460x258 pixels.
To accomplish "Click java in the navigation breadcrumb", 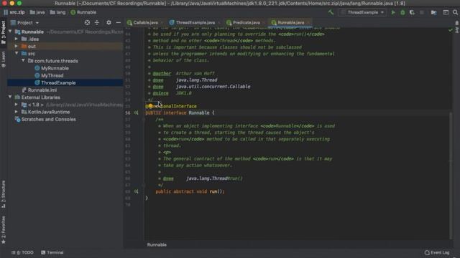I will point(37,12).
